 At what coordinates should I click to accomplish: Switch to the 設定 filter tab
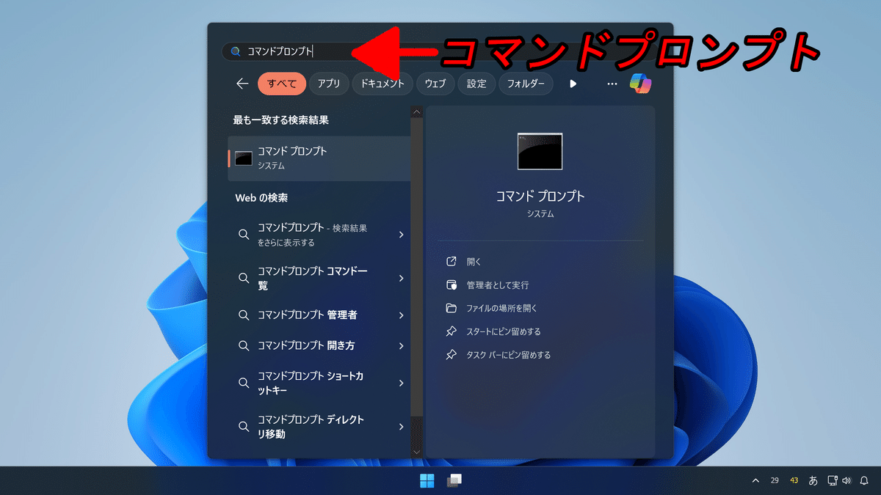[477, 84]
